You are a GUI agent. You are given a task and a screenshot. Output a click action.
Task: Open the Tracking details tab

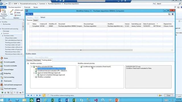(47, 60)
